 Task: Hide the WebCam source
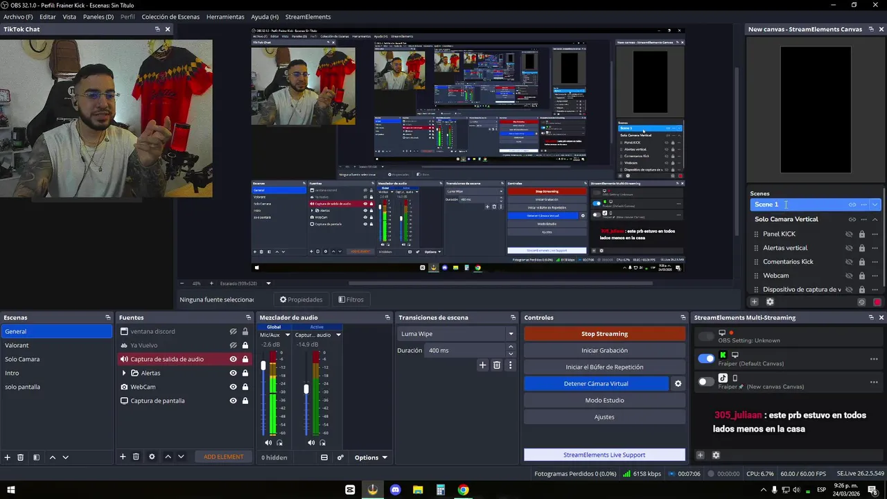tap(234, 387)
